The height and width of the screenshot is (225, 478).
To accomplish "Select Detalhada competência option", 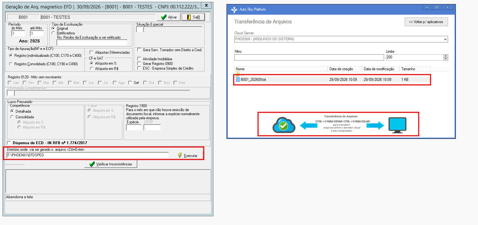I will [x=12, y=111].
